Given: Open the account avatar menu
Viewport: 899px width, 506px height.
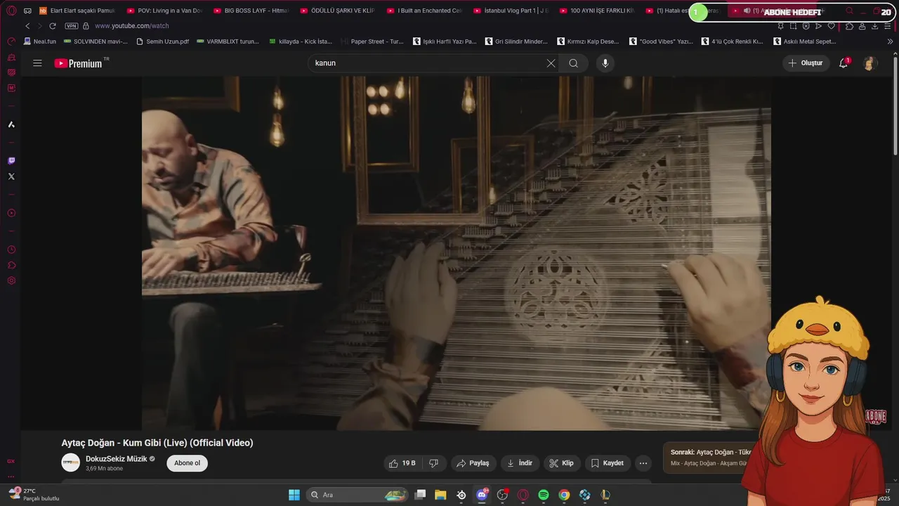Looking at the screenshot, I should tap(870, 63).
